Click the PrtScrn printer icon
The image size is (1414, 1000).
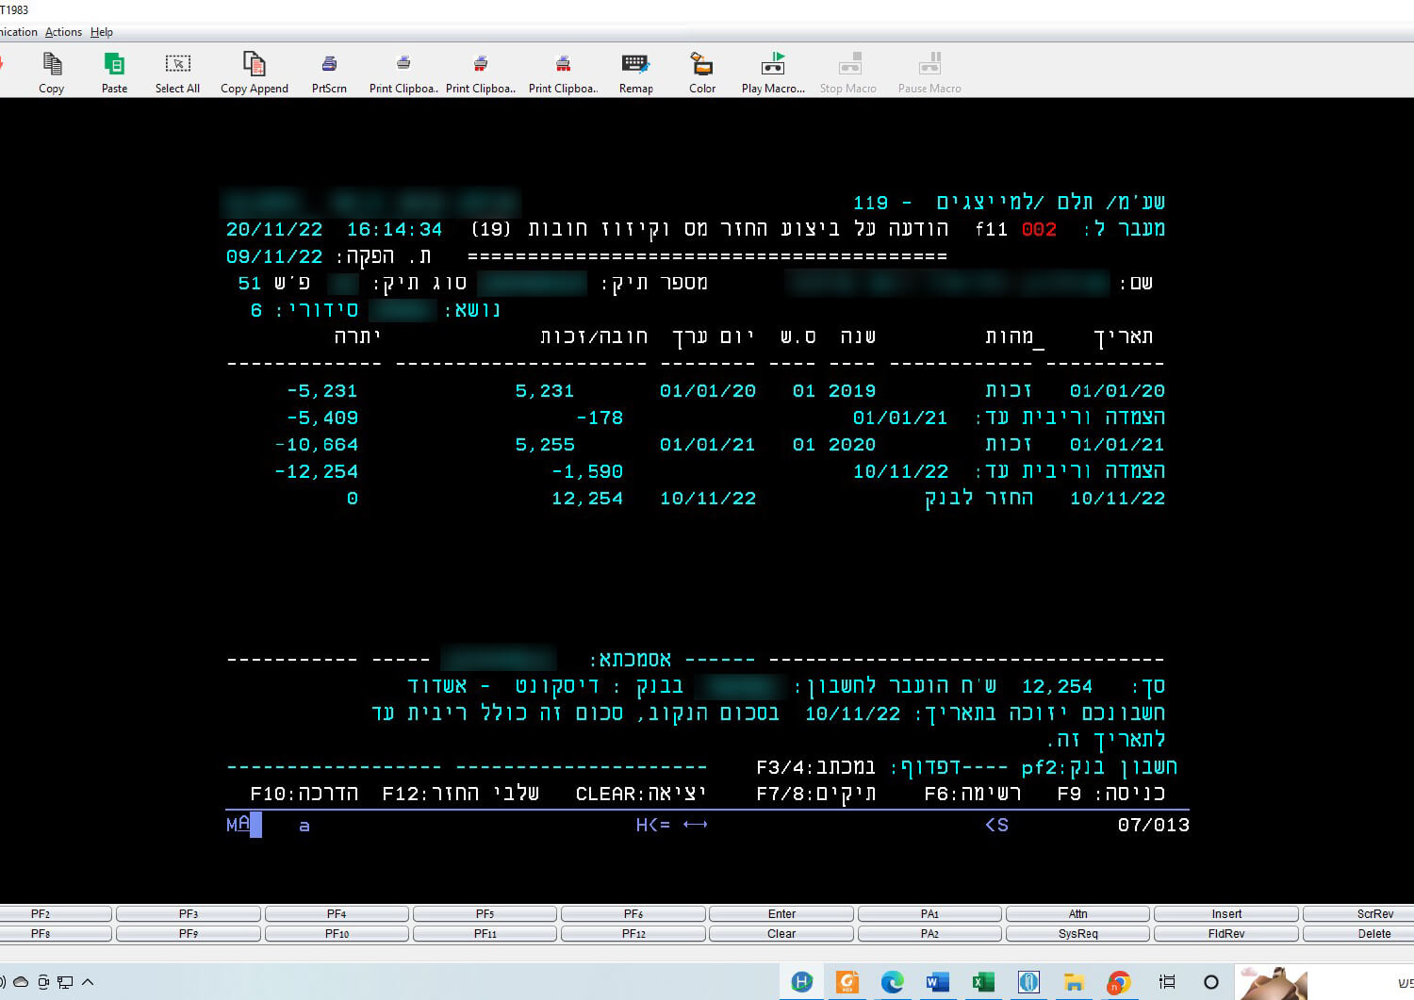pyautogui.click(x=329, y=65)
